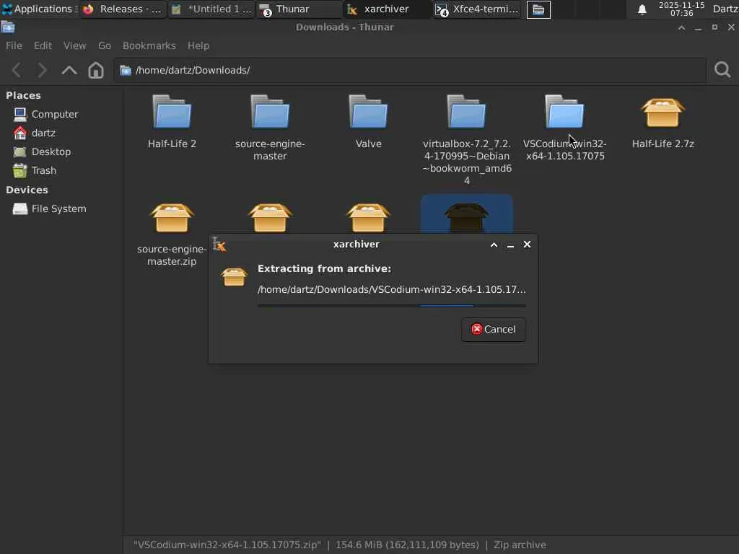This screenshot has width=739, height=554.
Task: Switch to Thunar taskbar button
Action: pyautogui.click(x=299, y=9)
